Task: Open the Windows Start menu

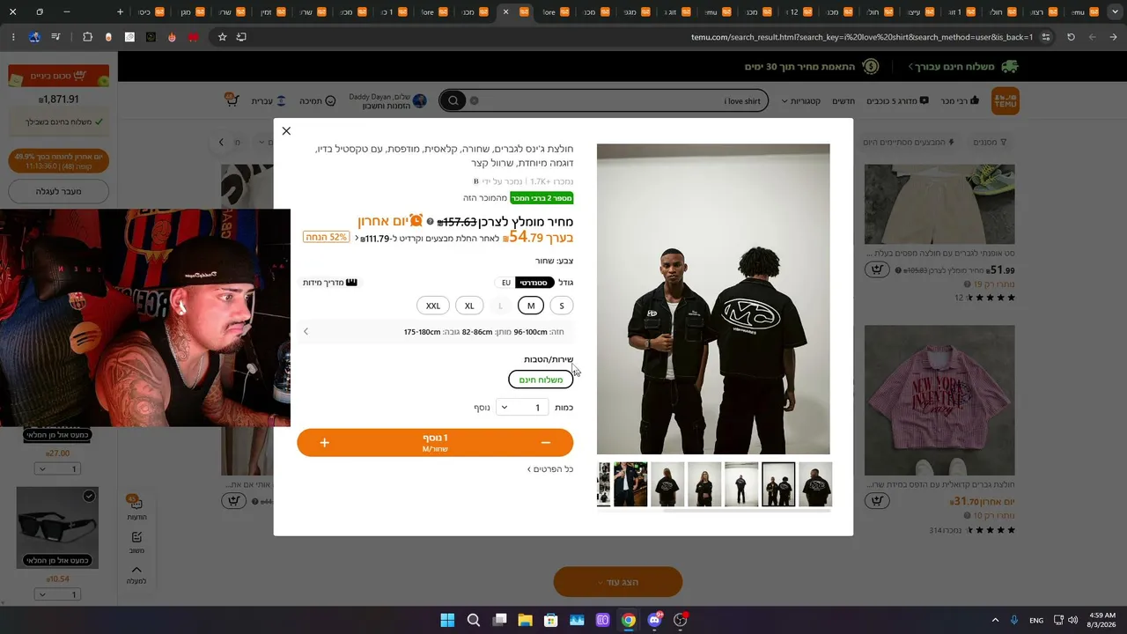Action: (447, 620)
